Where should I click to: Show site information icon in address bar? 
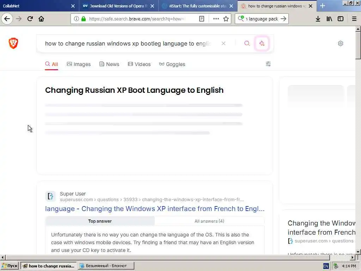click(77, 19)
